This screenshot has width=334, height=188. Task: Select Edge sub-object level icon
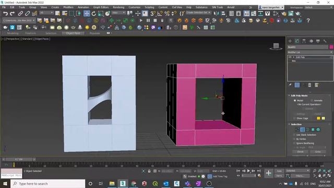[303, 130]
